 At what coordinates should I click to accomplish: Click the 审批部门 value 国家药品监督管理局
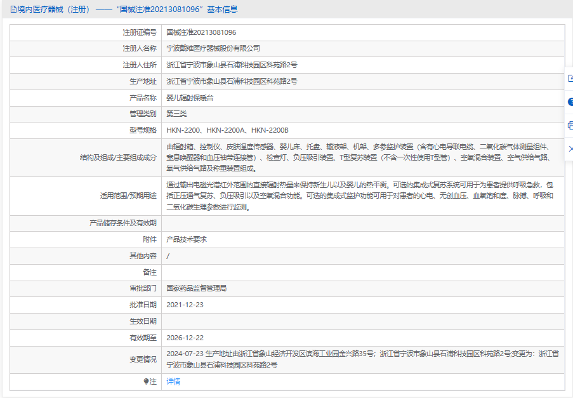196,288
